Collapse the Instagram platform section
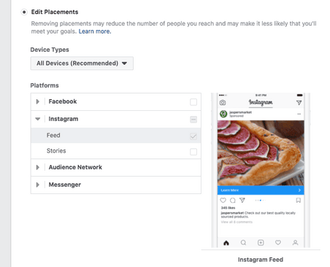 (37, 119)
